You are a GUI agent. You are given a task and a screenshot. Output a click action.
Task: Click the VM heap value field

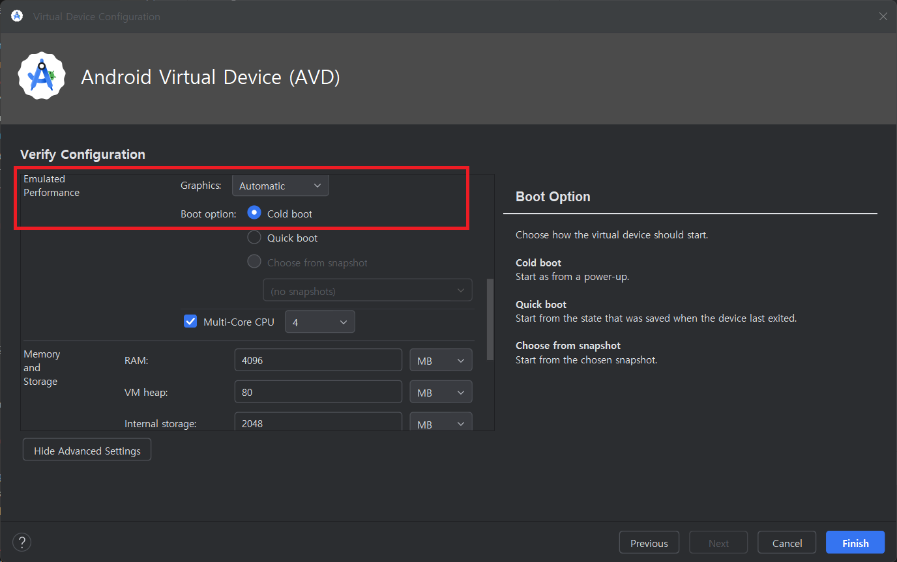tap(318, 392)
